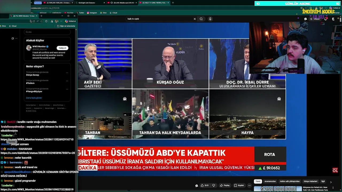Open options for Dünya Savaşı trend
The width and height of the screenshot is (342, 192).
(x=67, y=73)
